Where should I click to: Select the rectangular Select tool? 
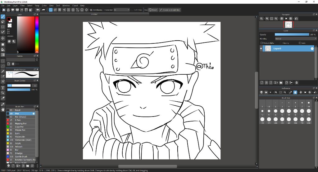[x=3, y=61]
